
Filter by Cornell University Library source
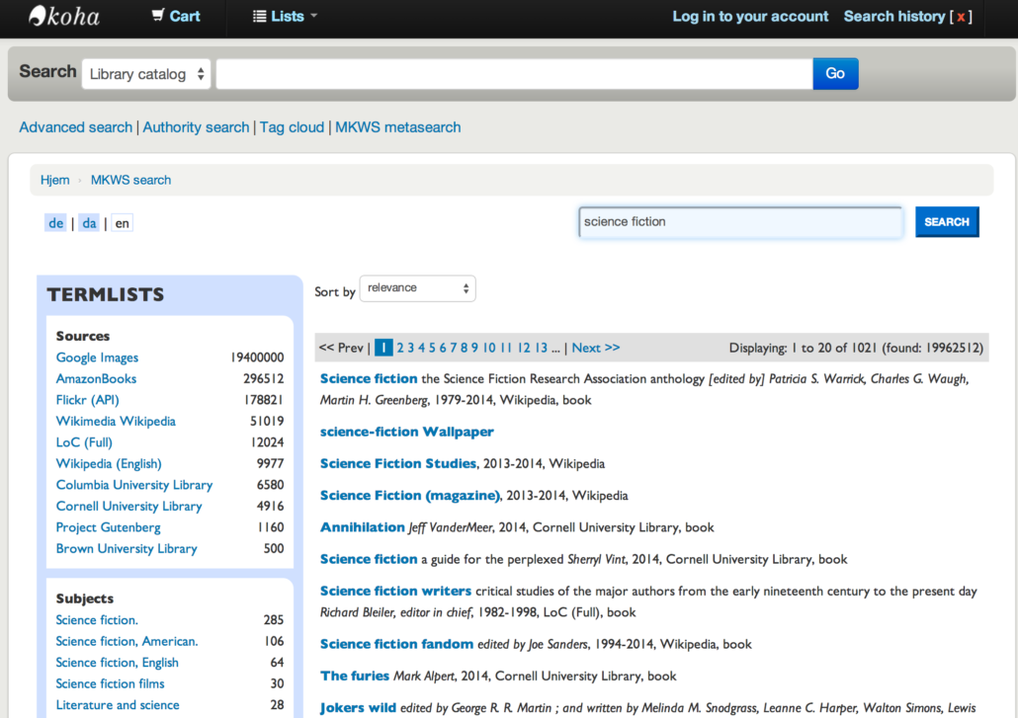(128, 506)
